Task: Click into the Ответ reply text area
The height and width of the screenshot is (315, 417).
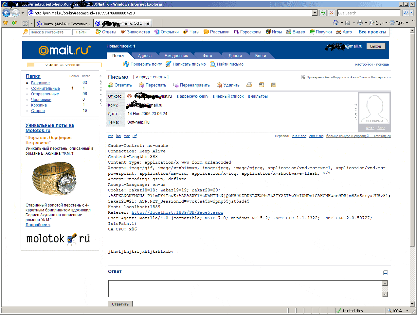Action: [x=245, y=289]
